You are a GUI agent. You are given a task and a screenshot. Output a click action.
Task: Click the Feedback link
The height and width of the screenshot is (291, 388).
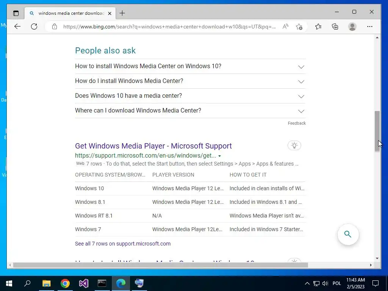[297, 123]
